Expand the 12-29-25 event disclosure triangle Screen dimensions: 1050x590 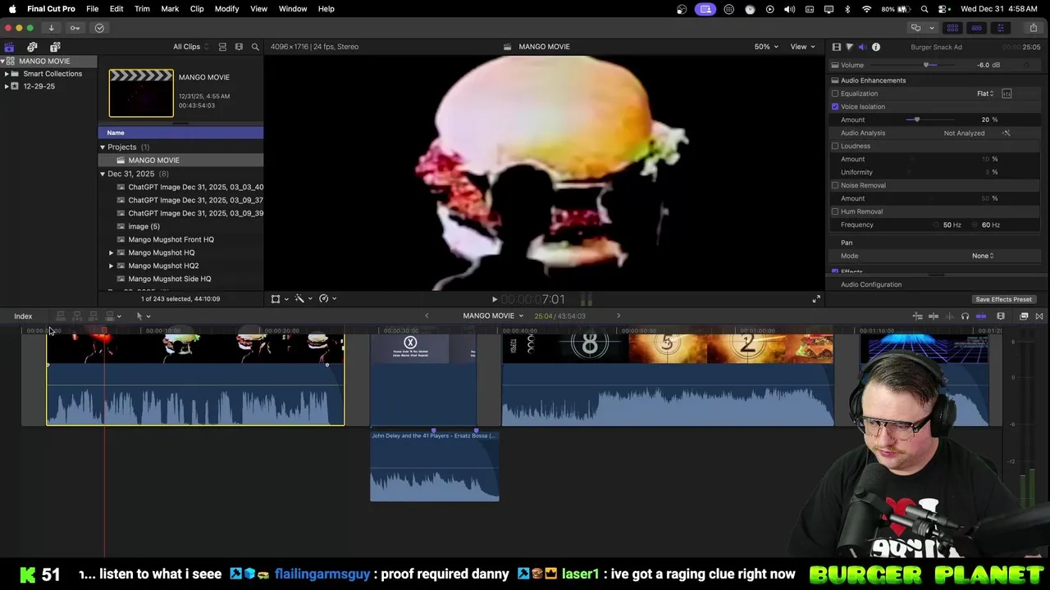click(x=7, y=86)
